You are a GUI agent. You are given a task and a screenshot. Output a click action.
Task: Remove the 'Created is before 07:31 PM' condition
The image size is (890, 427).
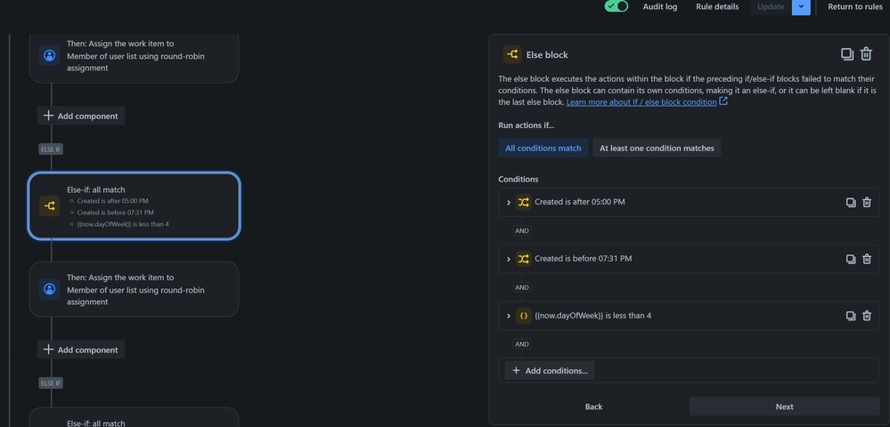point(867,259)
